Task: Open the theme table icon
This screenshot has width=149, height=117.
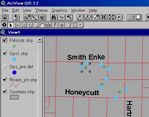Action: coord(42,17)
